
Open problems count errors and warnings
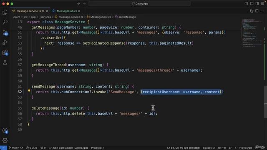tap(31, 148)
